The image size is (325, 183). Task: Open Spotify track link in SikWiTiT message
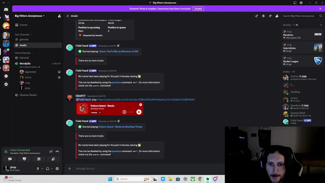tap(146, 100)
